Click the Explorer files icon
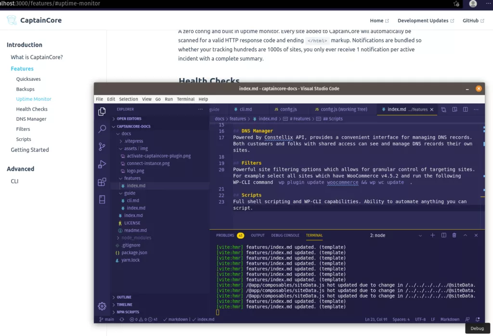 point(102,112)
